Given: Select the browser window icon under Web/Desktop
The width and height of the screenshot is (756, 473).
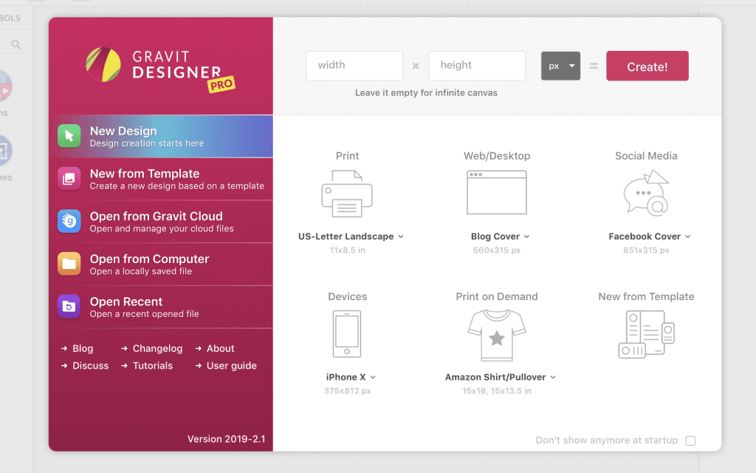Looking at the screenshot, I should point(496,192).
